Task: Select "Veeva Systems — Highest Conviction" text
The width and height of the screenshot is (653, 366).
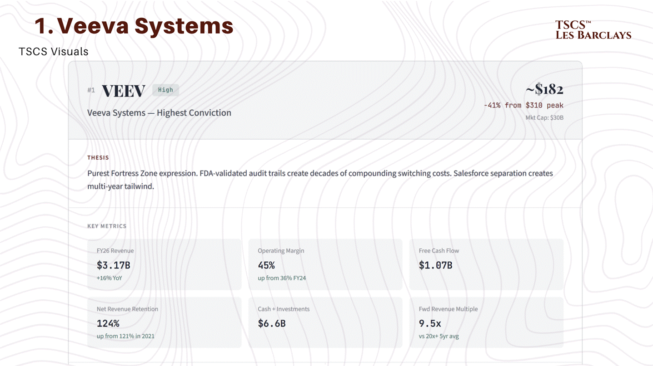Action: pos(159,113)
